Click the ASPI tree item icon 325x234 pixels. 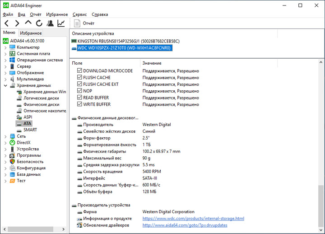19,117
